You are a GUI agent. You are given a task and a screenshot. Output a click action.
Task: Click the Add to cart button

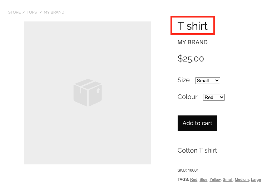click(x=197, y=123)
